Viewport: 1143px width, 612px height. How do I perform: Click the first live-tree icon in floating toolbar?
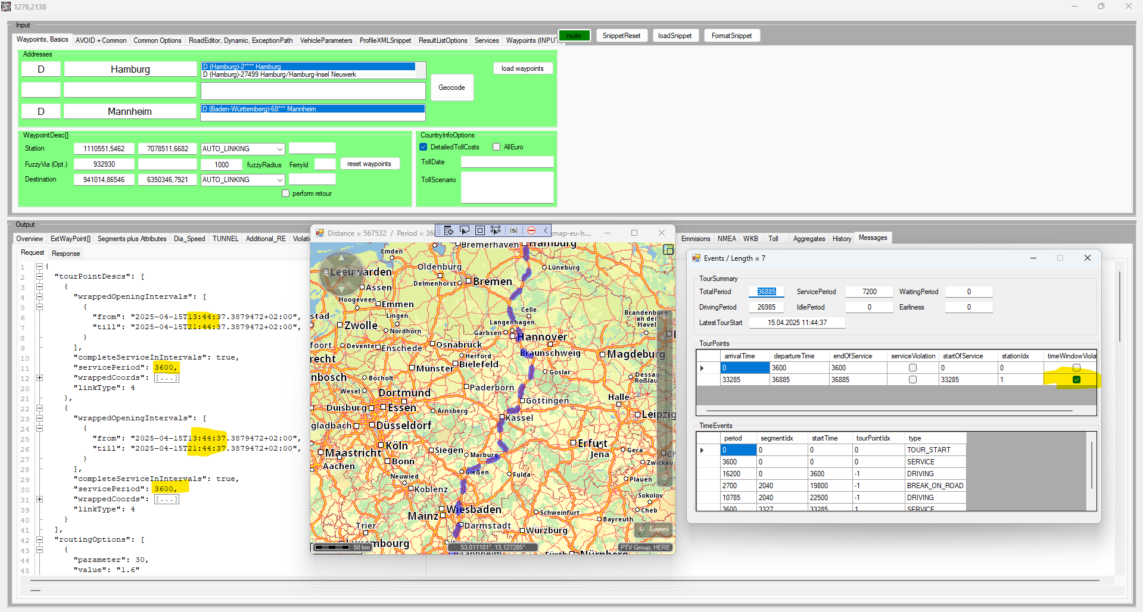click(449, 231)
